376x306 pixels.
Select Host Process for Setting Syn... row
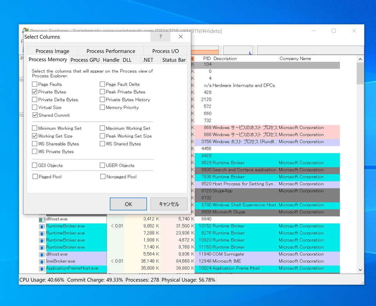[x=267, y=184]
